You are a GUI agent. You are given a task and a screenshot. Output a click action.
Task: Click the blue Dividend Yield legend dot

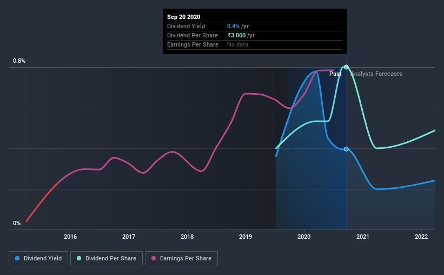point(17,258)
